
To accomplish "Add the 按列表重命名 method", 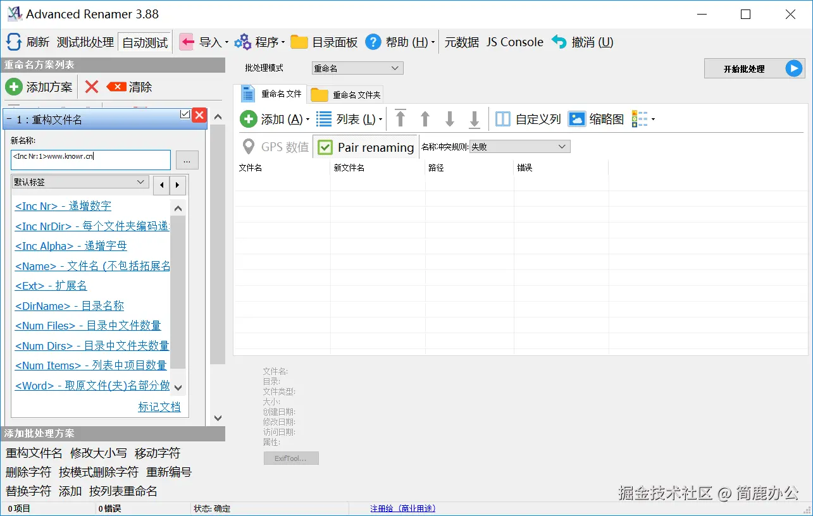I will tap(123, 491).
